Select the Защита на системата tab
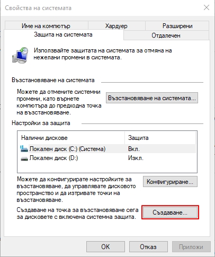 coord(63,34)
